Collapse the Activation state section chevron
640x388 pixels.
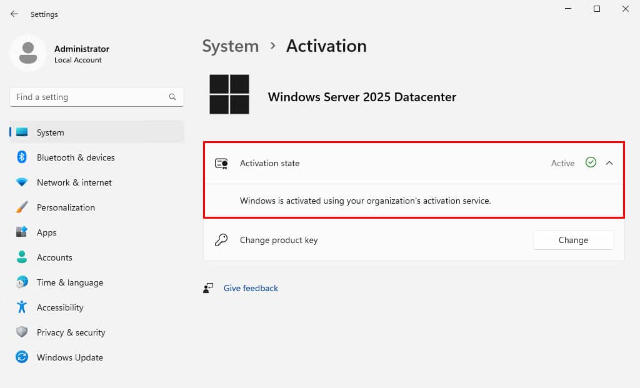tap(609, 163)
